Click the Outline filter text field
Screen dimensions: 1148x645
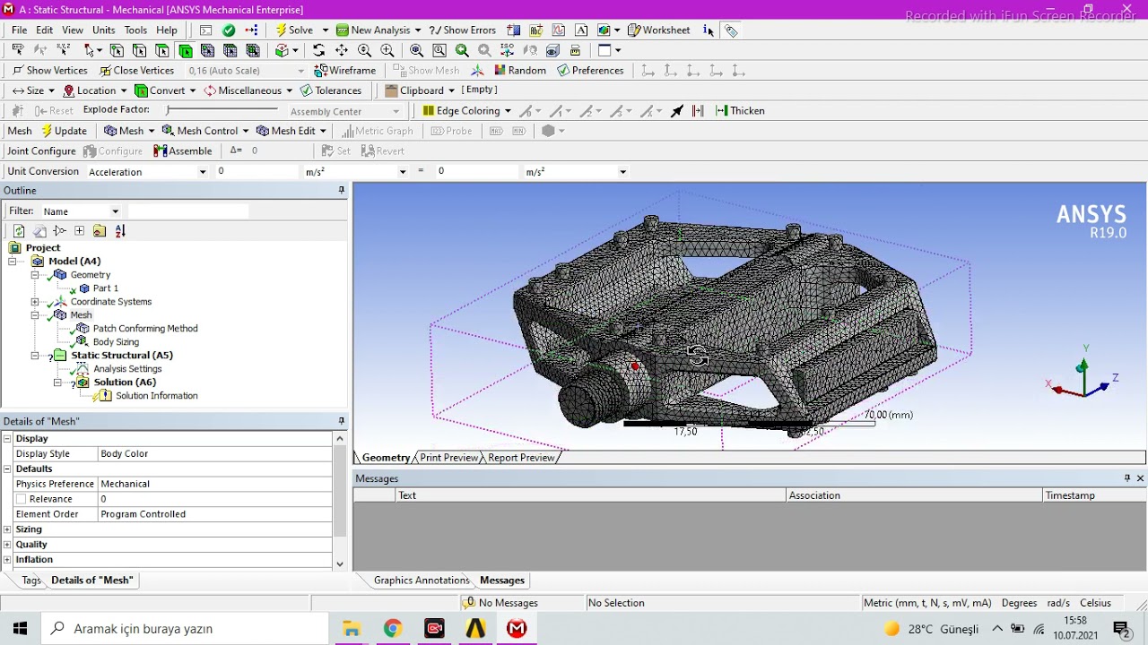[188, 211]
